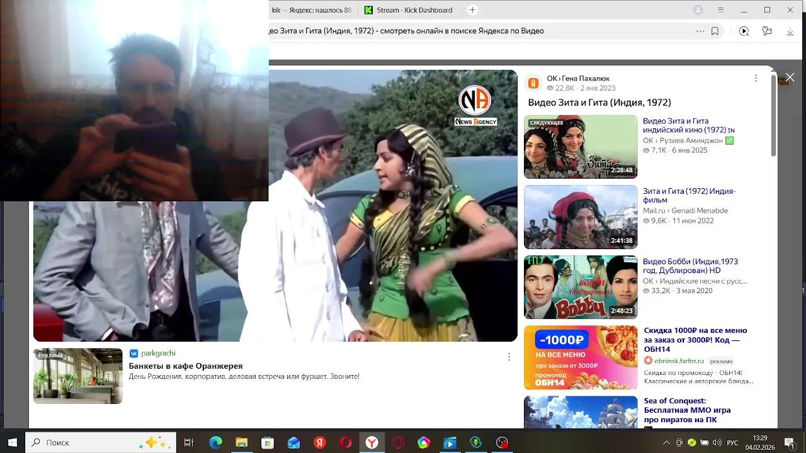Open the ОК › Гена Пахалюк source link
The height and width of the screenshot is (453, 806).
click(578, 79)
